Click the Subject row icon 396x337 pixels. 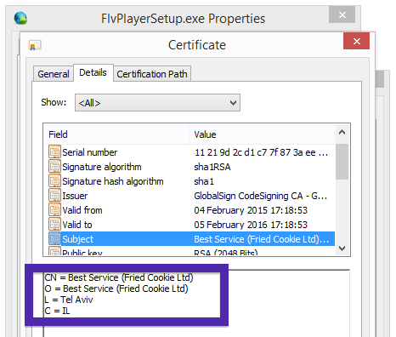[54, 238]
